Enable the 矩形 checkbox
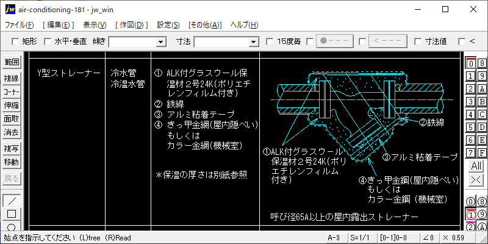 (16, 41)
